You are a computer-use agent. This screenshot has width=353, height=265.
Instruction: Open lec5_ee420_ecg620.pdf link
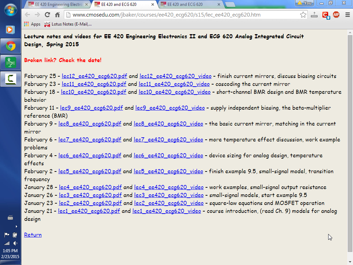(90, 171)
